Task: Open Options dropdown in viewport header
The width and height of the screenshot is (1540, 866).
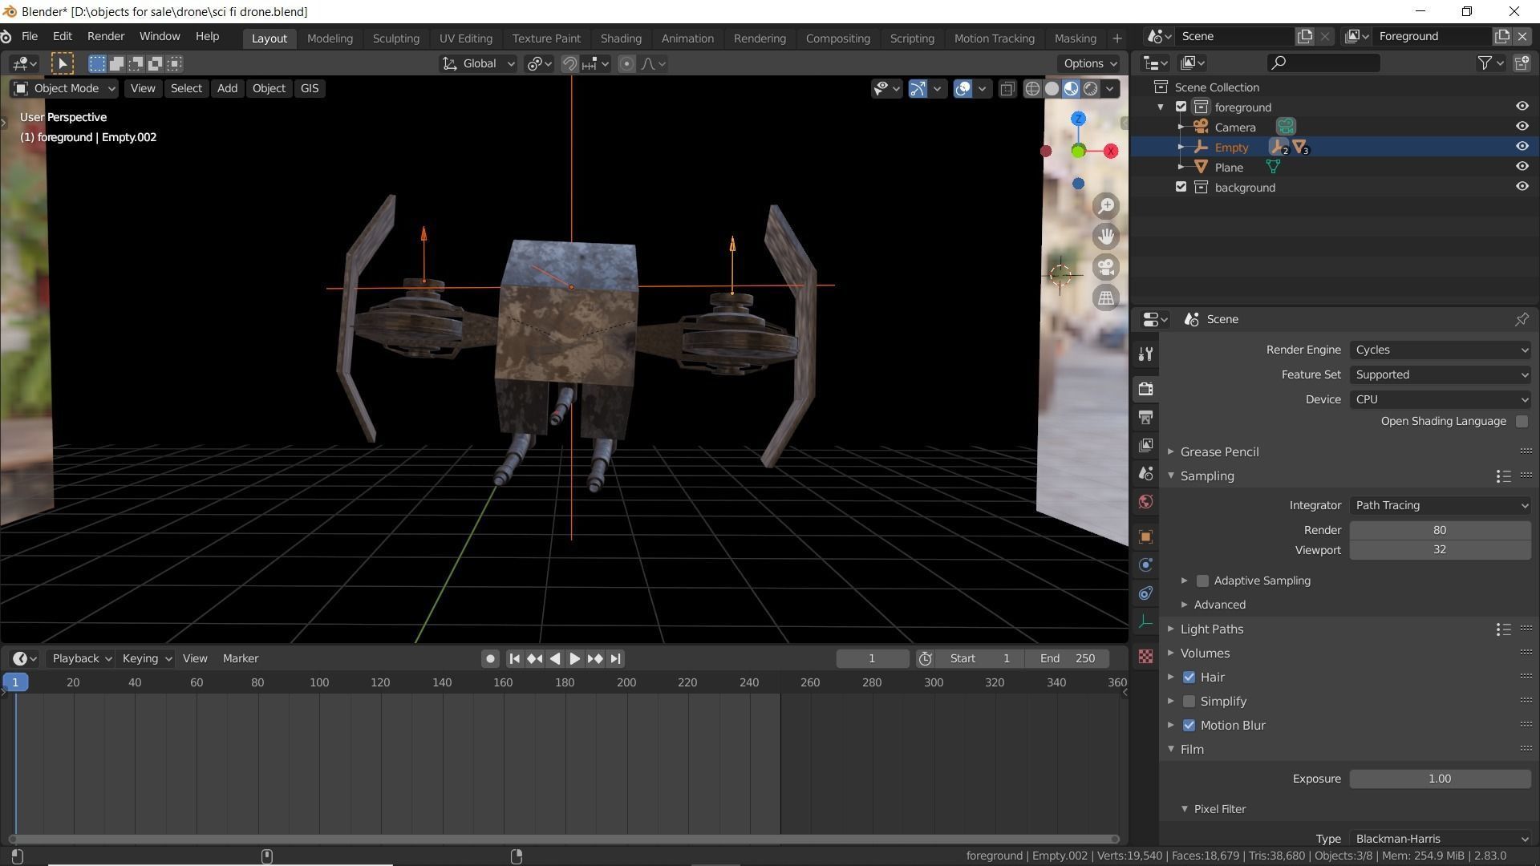Action: [x=1090, y=63]
